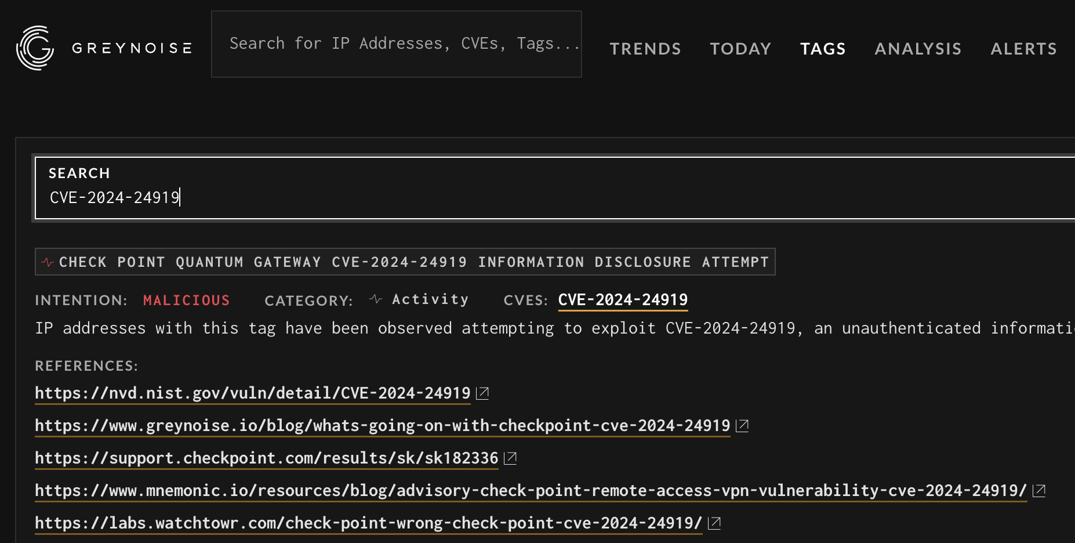Viewport: 1075px width, 543px height.
Task: Switch to the Tags section
Action: click(x=823, y=49)
